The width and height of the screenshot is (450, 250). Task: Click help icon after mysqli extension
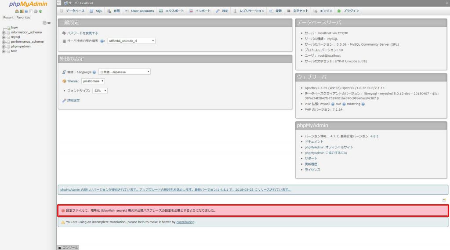point(333,104)
